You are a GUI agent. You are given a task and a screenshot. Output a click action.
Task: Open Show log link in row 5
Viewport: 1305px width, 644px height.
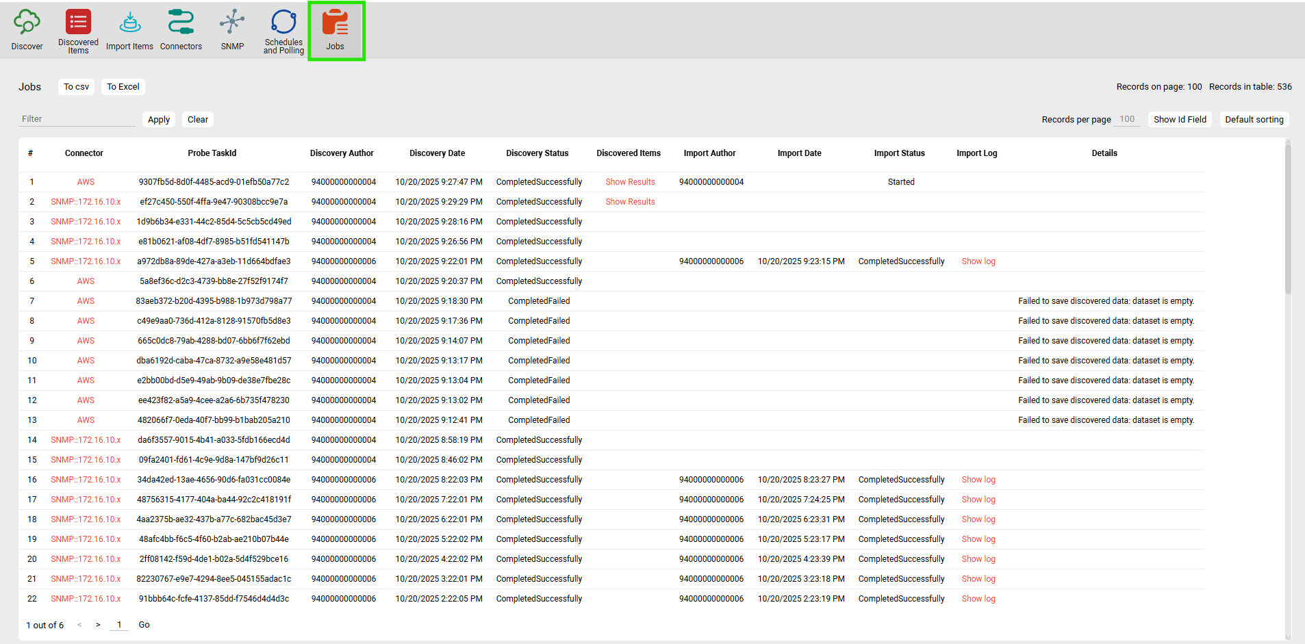point(978,261)
